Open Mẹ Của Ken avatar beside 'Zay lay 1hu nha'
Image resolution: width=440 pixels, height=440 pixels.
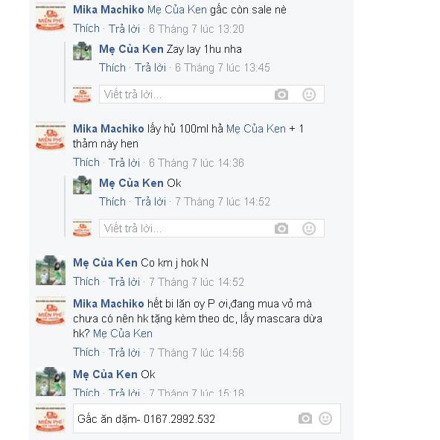pos(82,51)
